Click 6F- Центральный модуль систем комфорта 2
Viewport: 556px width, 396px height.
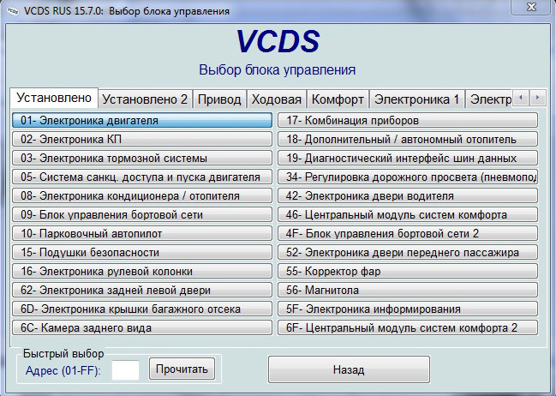tap(408, 327)
